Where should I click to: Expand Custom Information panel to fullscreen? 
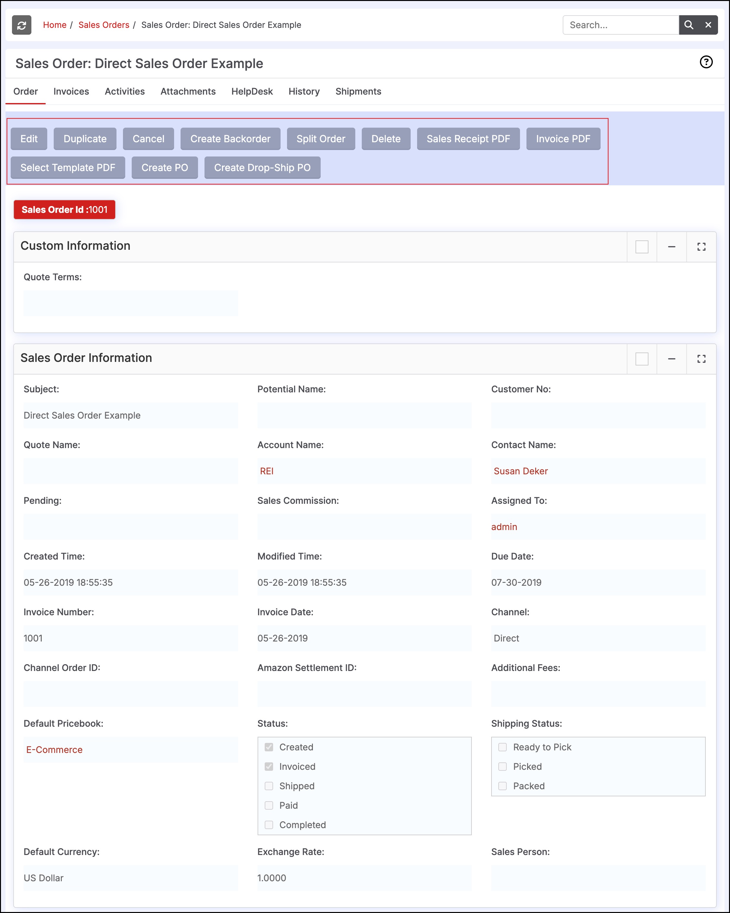(x=701, y=247)
